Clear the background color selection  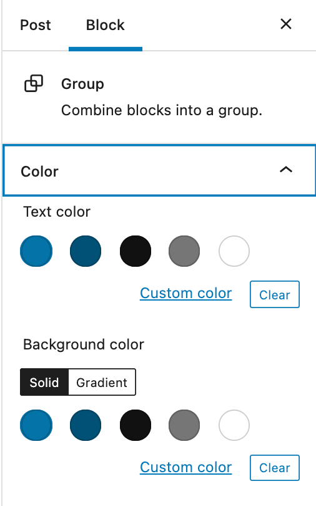tap(275, 468)
